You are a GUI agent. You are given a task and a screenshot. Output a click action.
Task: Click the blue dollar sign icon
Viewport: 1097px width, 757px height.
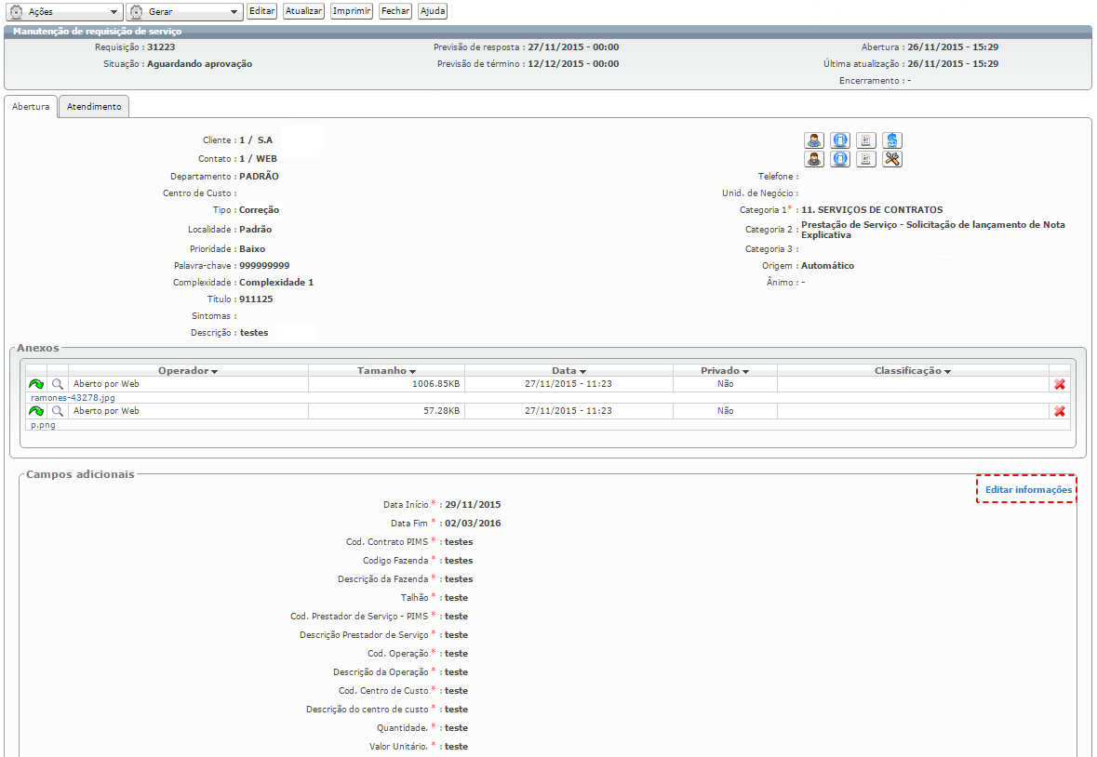pos(891,140)
